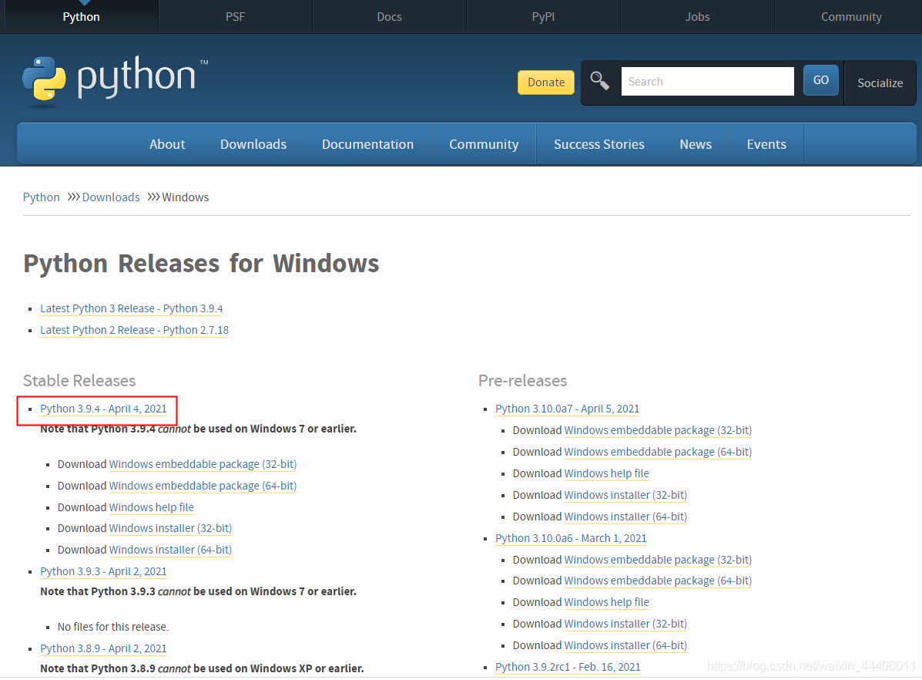The image size is (922, 680).
Task: Open the Success Stories navigation menu
Action: tap(598, 144)
